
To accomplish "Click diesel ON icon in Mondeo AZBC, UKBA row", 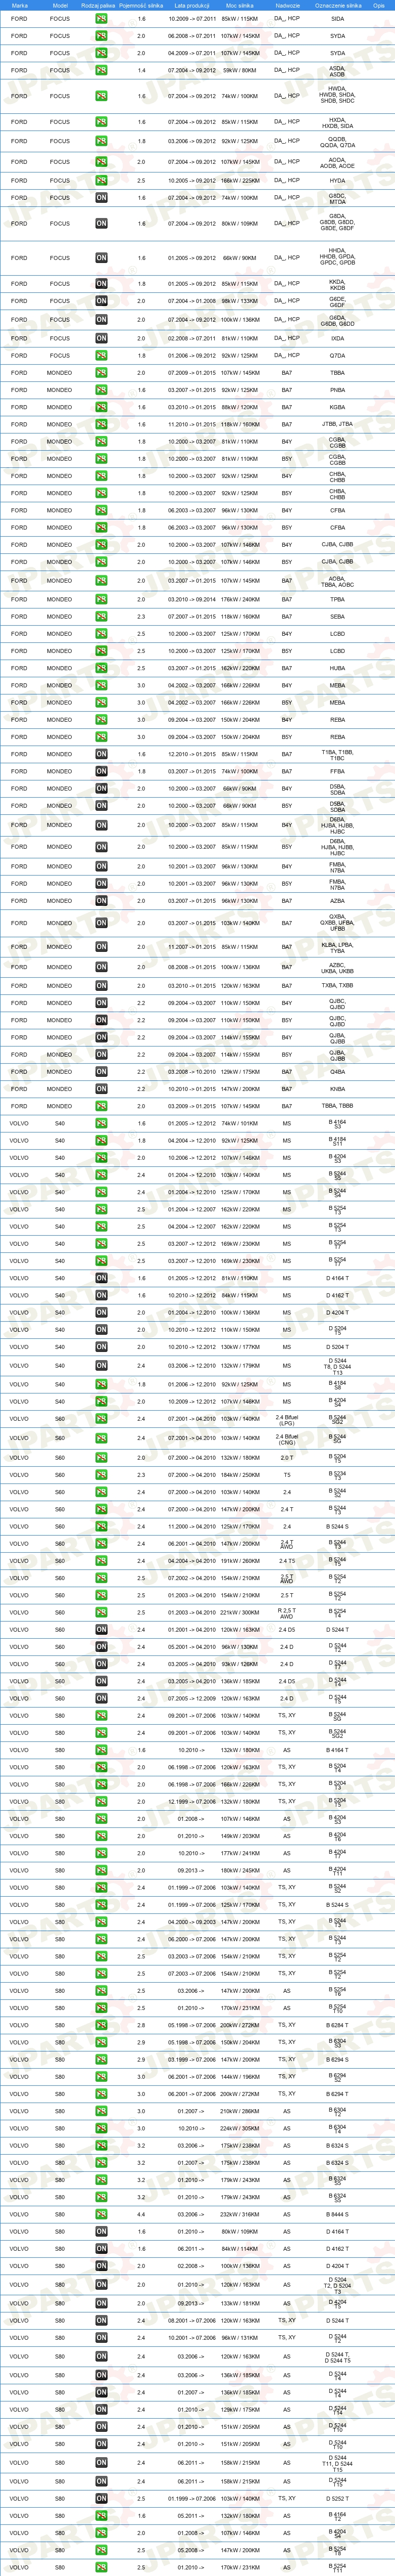I will 101,967.
